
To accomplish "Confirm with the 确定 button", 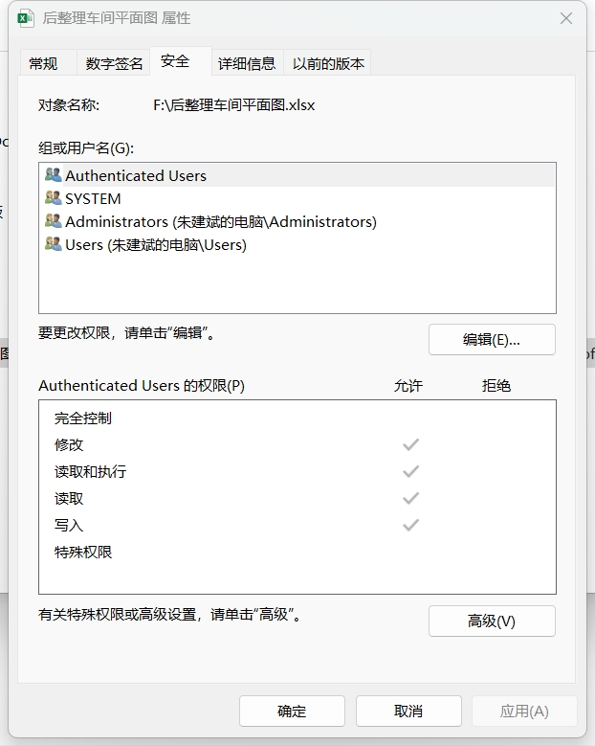I will click(292, 712).
